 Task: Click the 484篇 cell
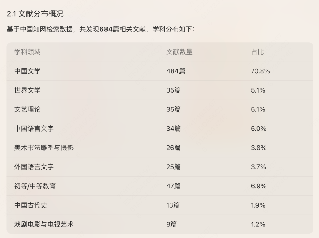click(x=176, y=71)
